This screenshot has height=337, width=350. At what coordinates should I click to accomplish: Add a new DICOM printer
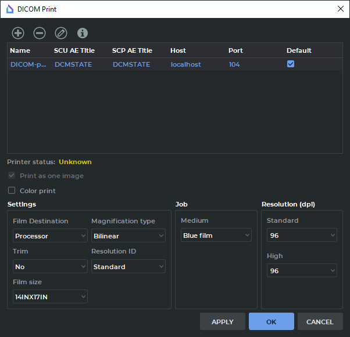pyautogui.click(x=18, y=33)
